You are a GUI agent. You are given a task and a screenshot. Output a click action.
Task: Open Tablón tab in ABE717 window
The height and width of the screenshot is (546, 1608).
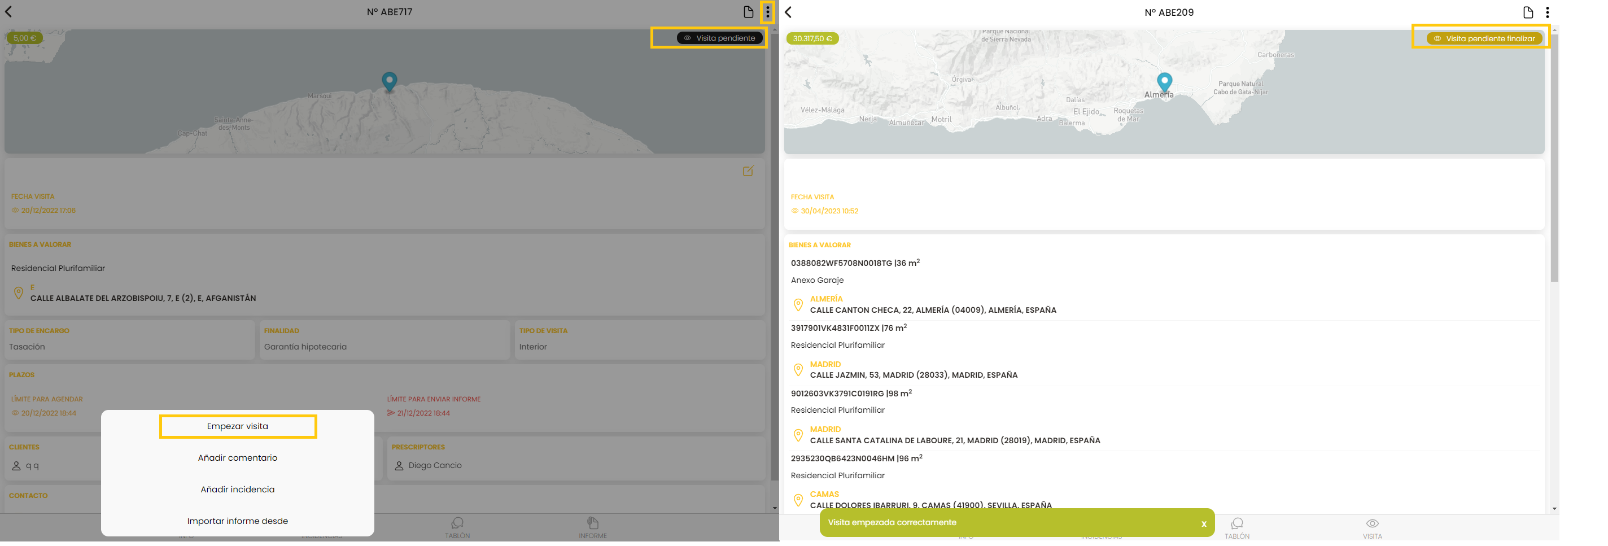pyautogui.click(x=457, y=528)
